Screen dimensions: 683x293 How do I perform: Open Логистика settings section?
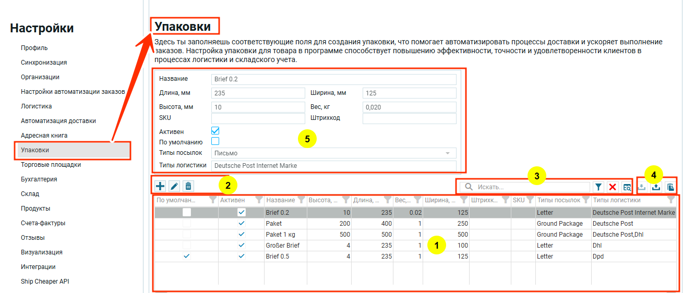point(37,106)
